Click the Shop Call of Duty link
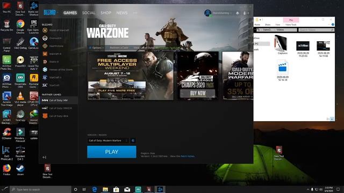 144,48
